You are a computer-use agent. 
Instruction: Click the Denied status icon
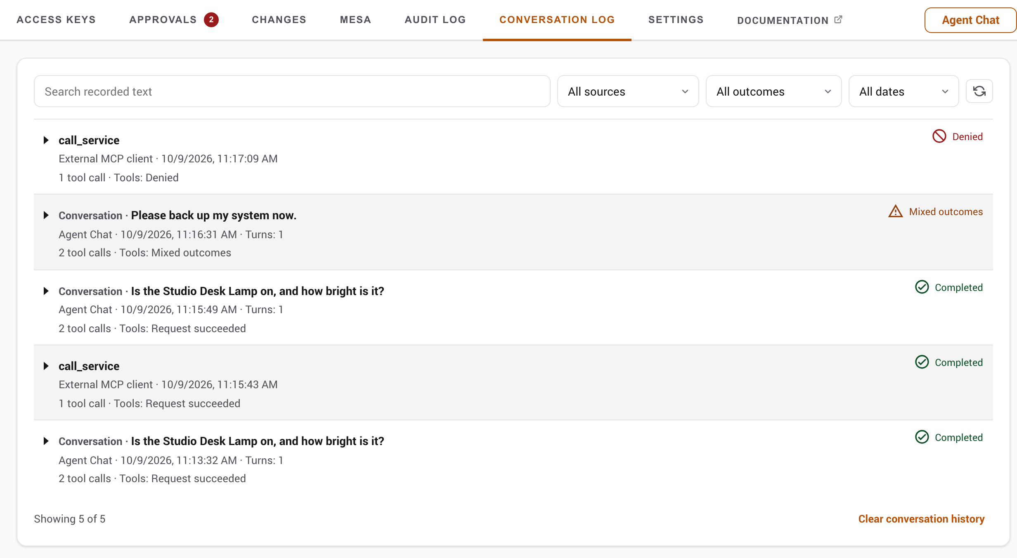(939, 136)
